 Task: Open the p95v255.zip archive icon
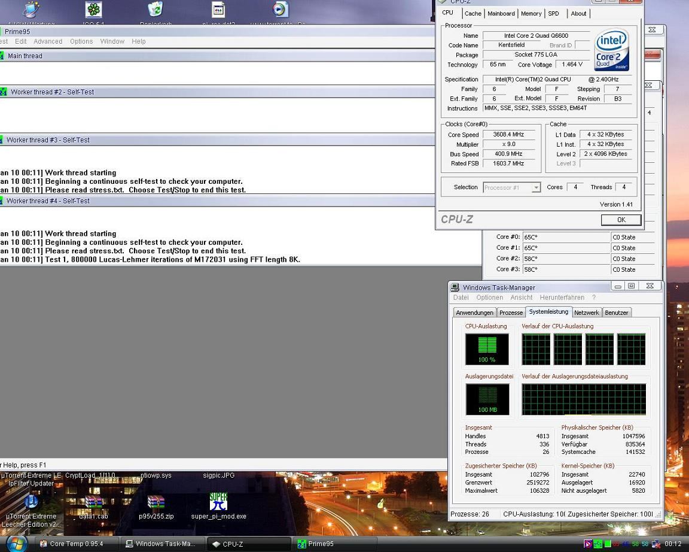[x=156, y=503]
